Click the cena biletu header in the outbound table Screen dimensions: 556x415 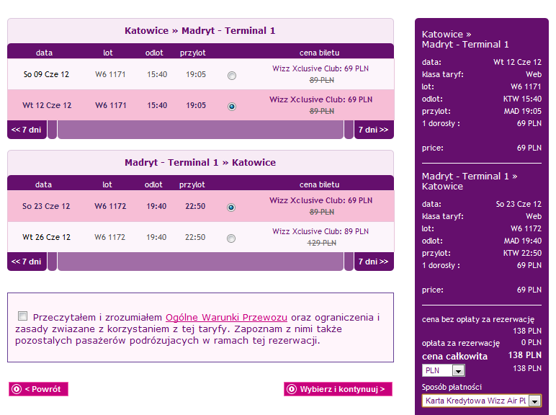[320, 53]
